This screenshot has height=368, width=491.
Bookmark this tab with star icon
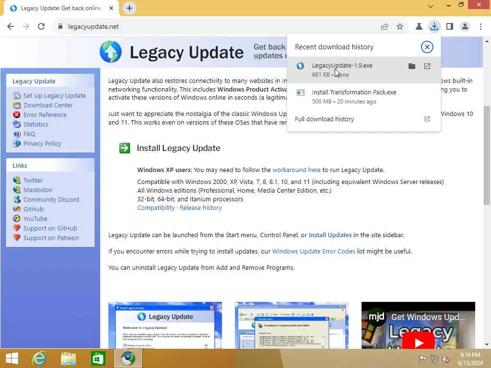[400, 27]
